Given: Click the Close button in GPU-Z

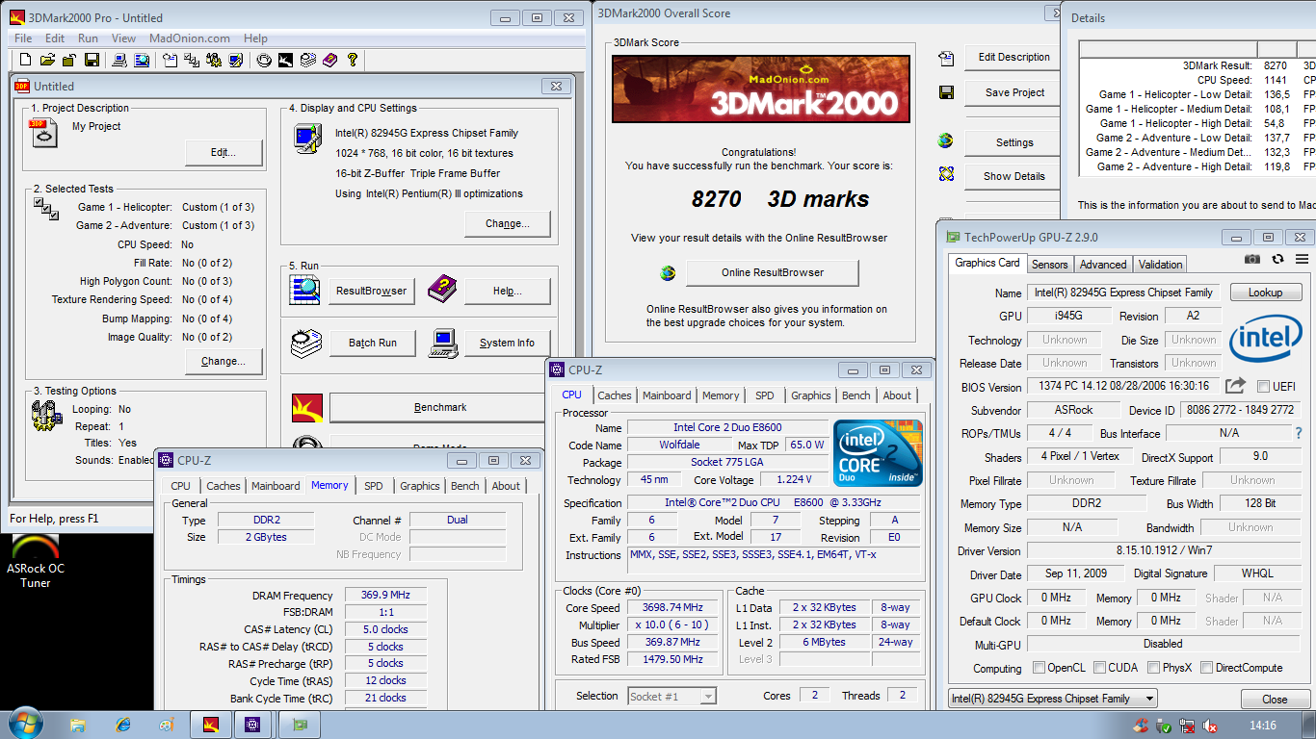Looking at the screenshot, I should click(x=1275, y=700).
